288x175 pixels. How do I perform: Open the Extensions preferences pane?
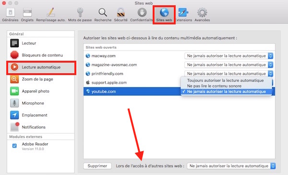[x=183, y=15]
